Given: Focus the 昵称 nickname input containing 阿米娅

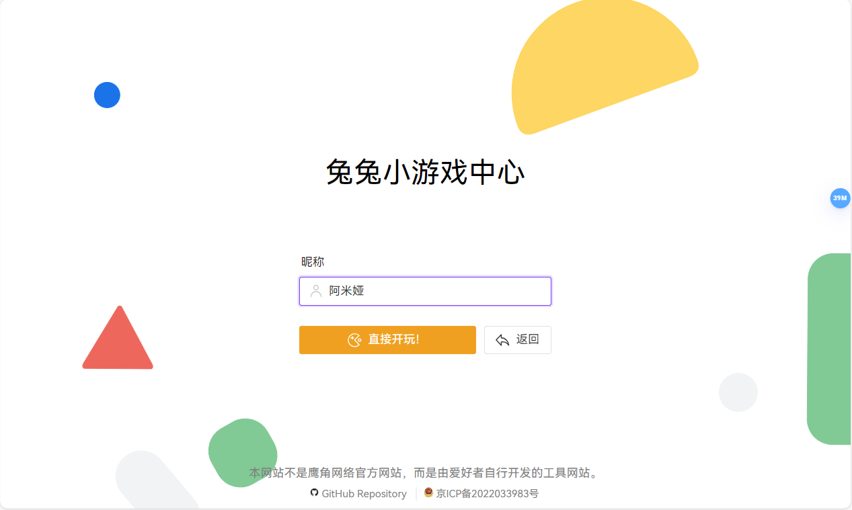Looking at the screenshot, I should pyautogui.click(x=425, y=291).
